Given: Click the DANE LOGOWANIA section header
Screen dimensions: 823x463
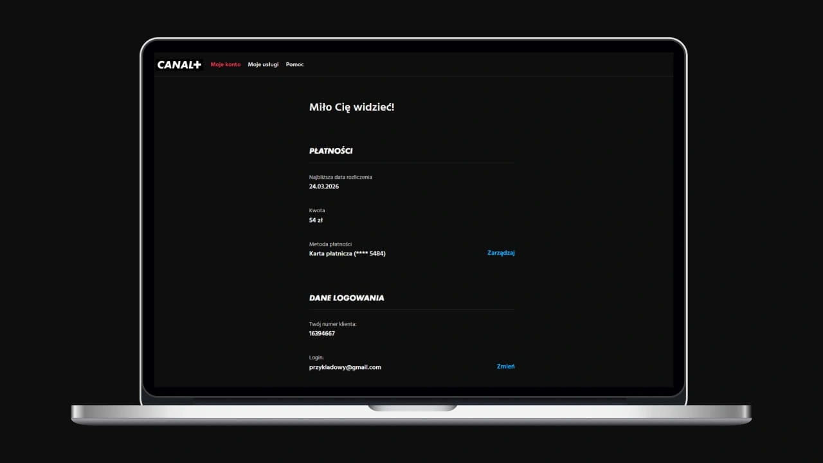Looking at the screenshot, I should [347, 298].
